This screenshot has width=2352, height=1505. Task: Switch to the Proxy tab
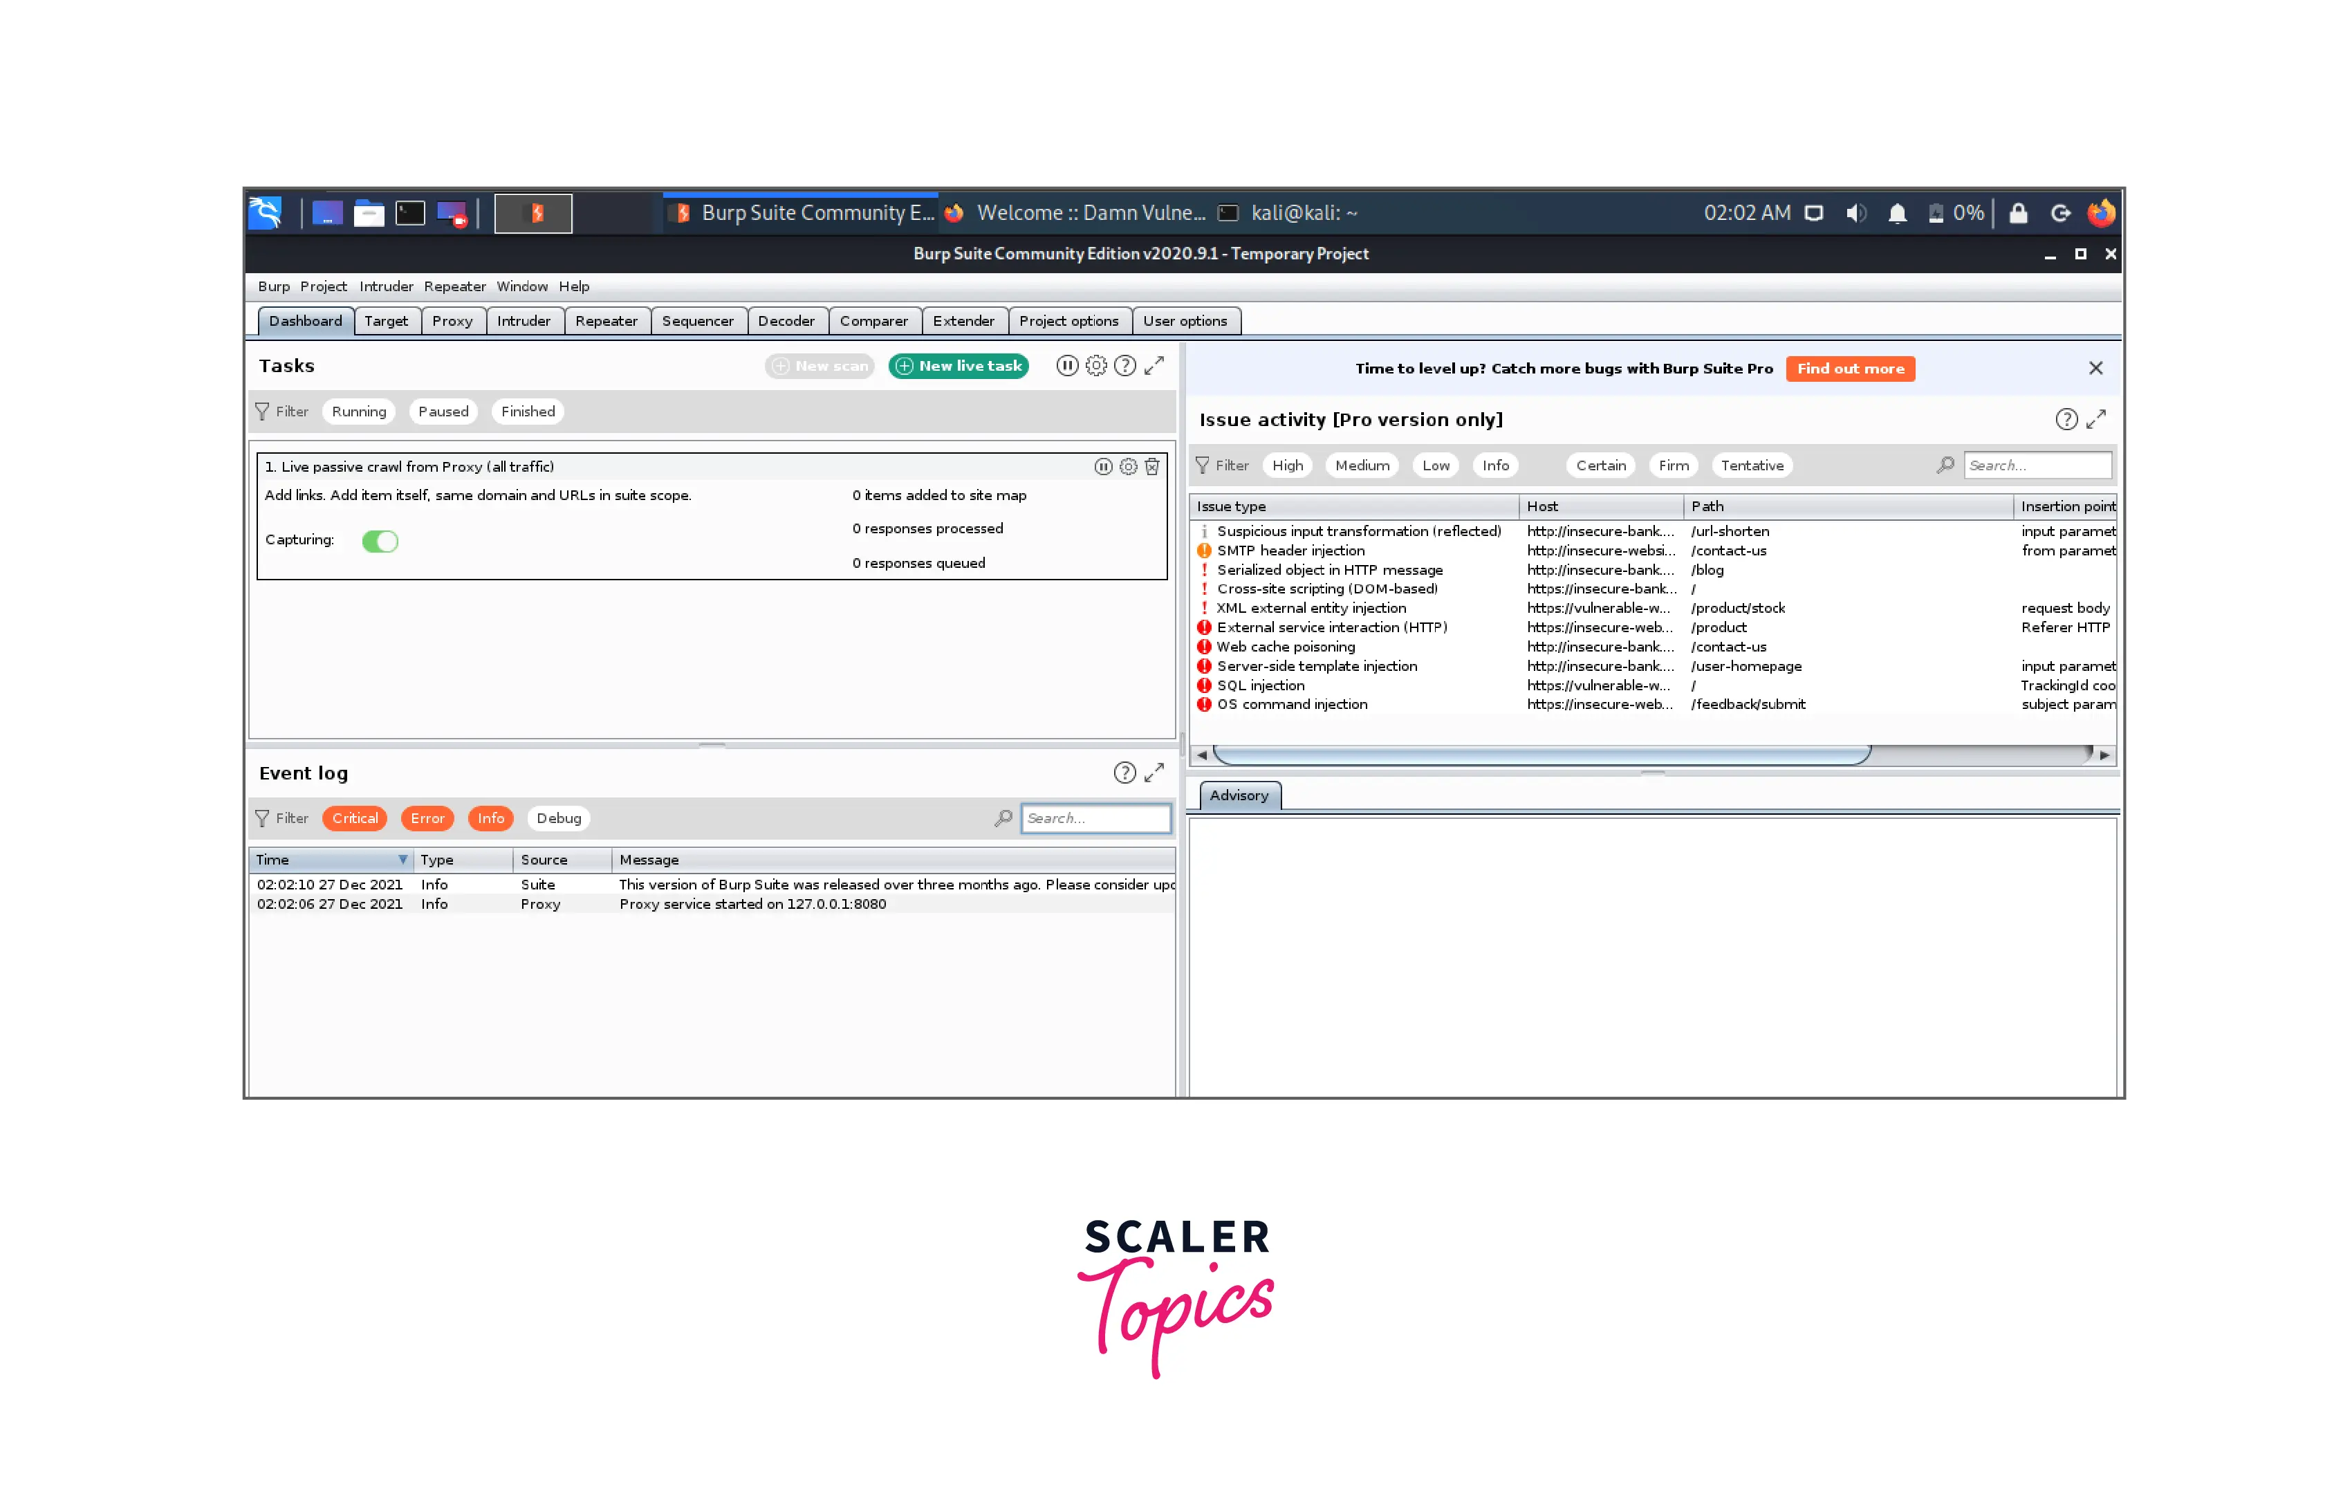452,320
